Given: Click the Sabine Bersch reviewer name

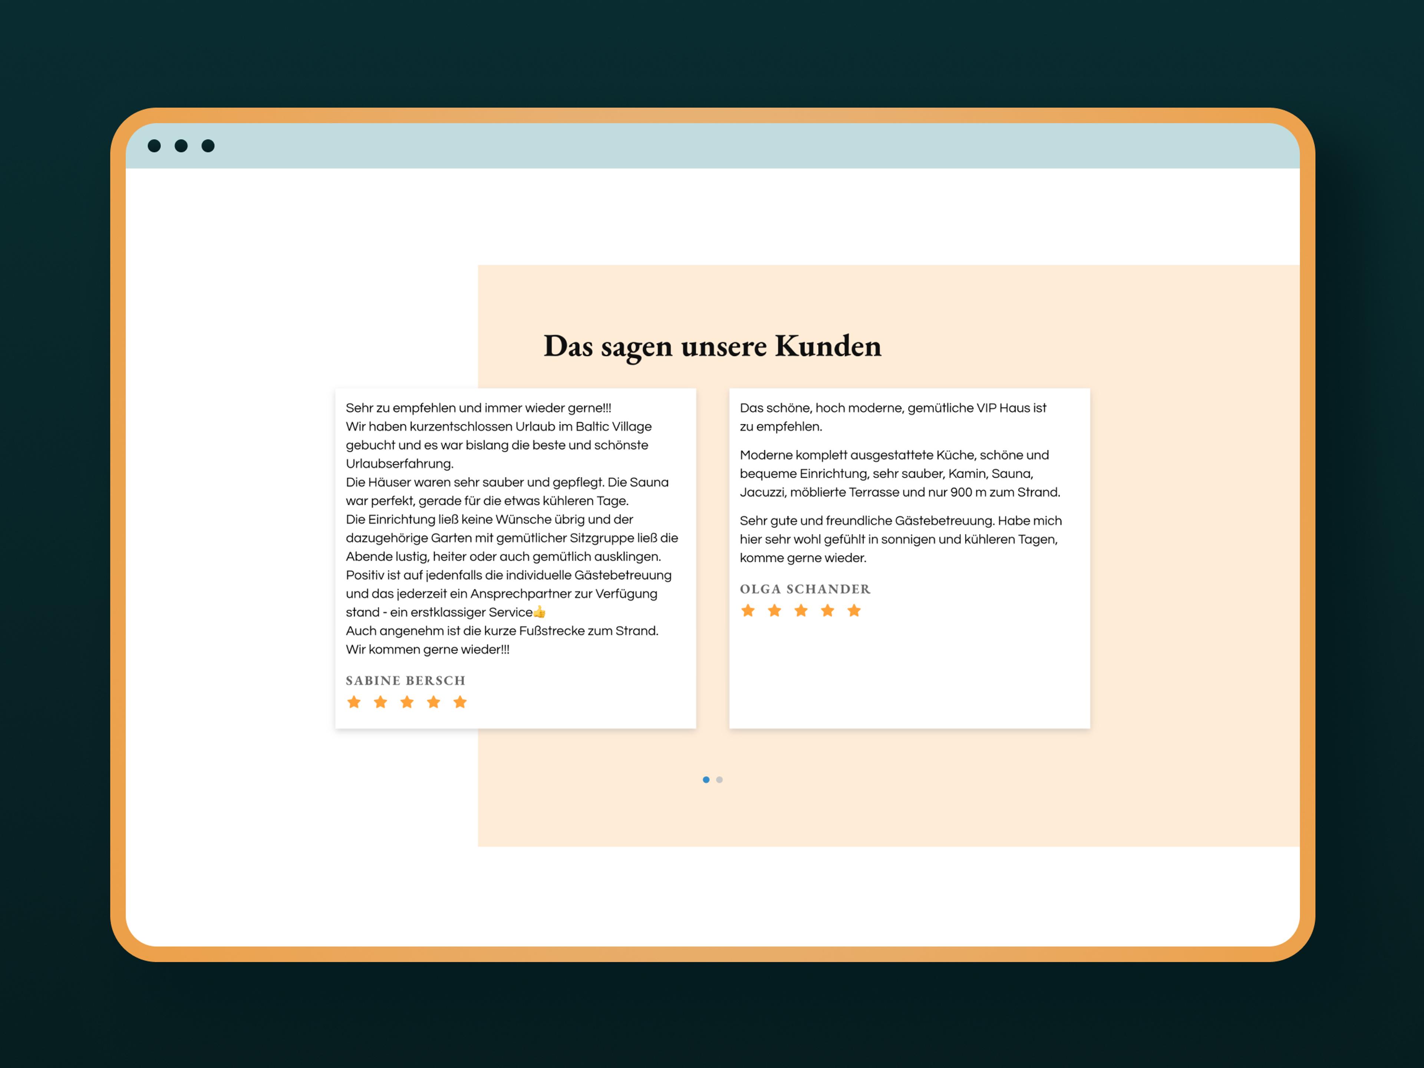Looking at the screenshot, I should [x=406, y=680].
